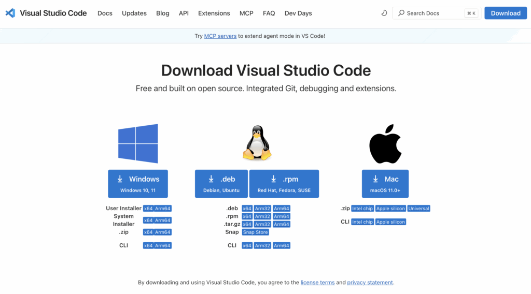
Task: Select x64 for Windows .zip
Action: (x=148, y=232)
